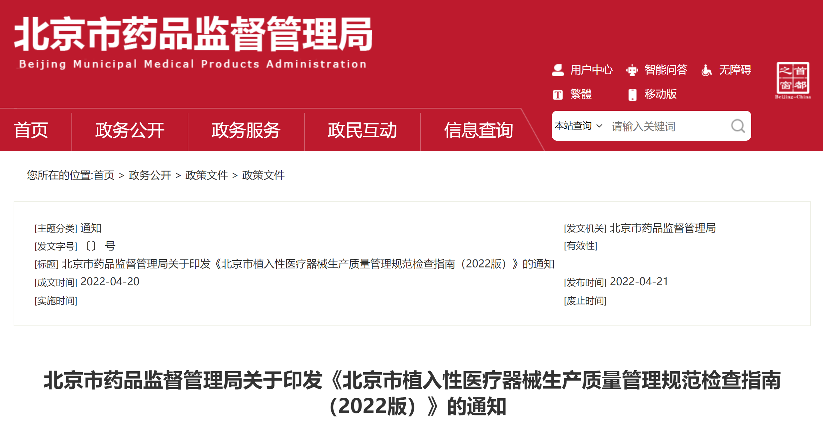The image size is (823, 426).
Task: Open the 政民互动 navigation menu
Action: (362, 130)
